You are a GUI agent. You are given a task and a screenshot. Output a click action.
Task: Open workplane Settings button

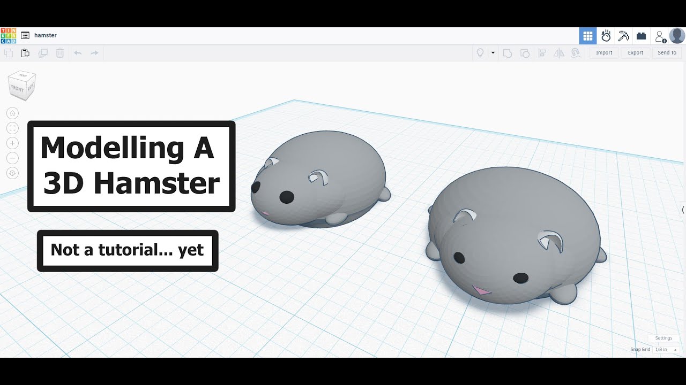(663, 338)
